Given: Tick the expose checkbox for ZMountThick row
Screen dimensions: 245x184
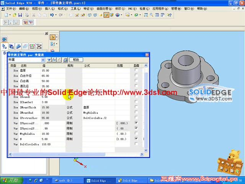Looking at the screenshot, I should click(x=136, y=107).
